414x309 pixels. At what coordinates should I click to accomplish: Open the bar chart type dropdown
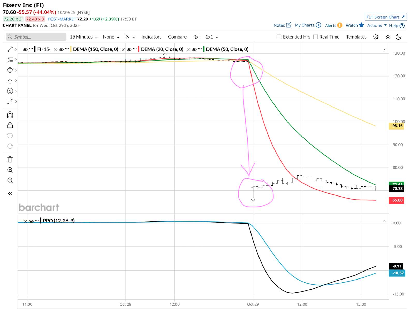coord(130,37)
